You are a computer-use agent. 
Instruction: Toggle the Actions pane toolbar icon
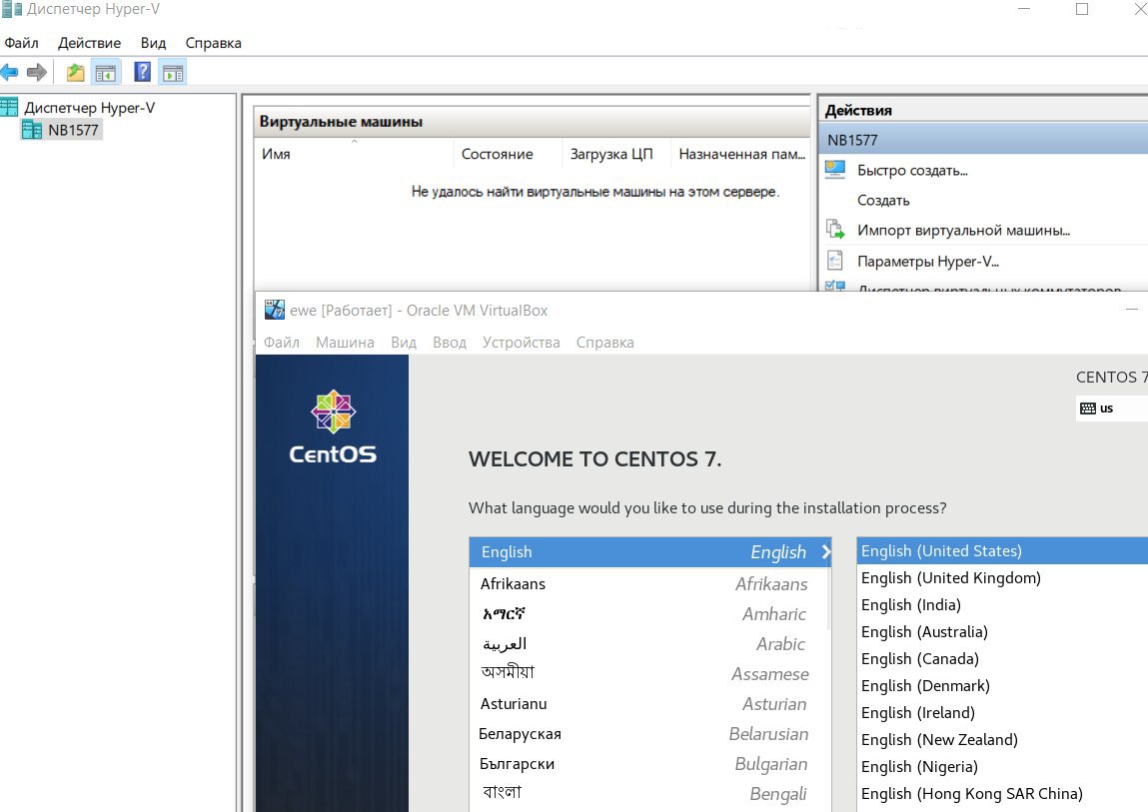(174, 73)
